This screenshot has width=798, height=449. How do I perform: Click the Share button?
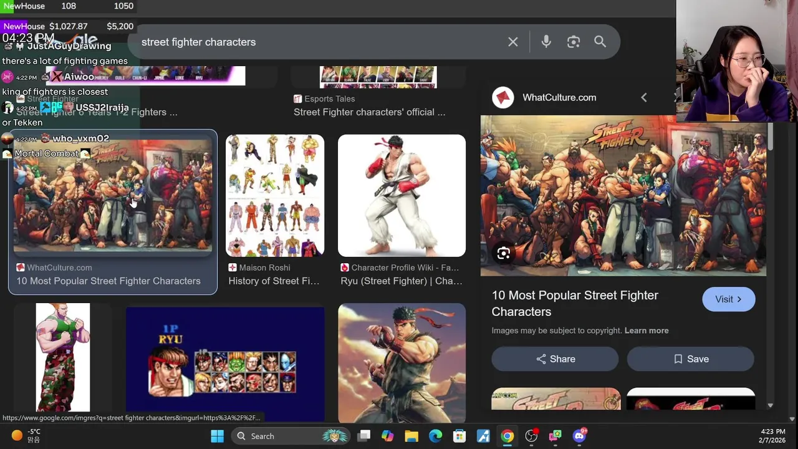pyautogui.click(x=555, y=359)
